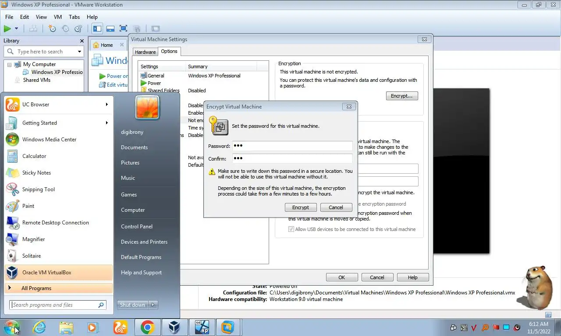This screenshot has width=561, height=336.
Task: Click Search programs and files box
Action: (57, 305)
